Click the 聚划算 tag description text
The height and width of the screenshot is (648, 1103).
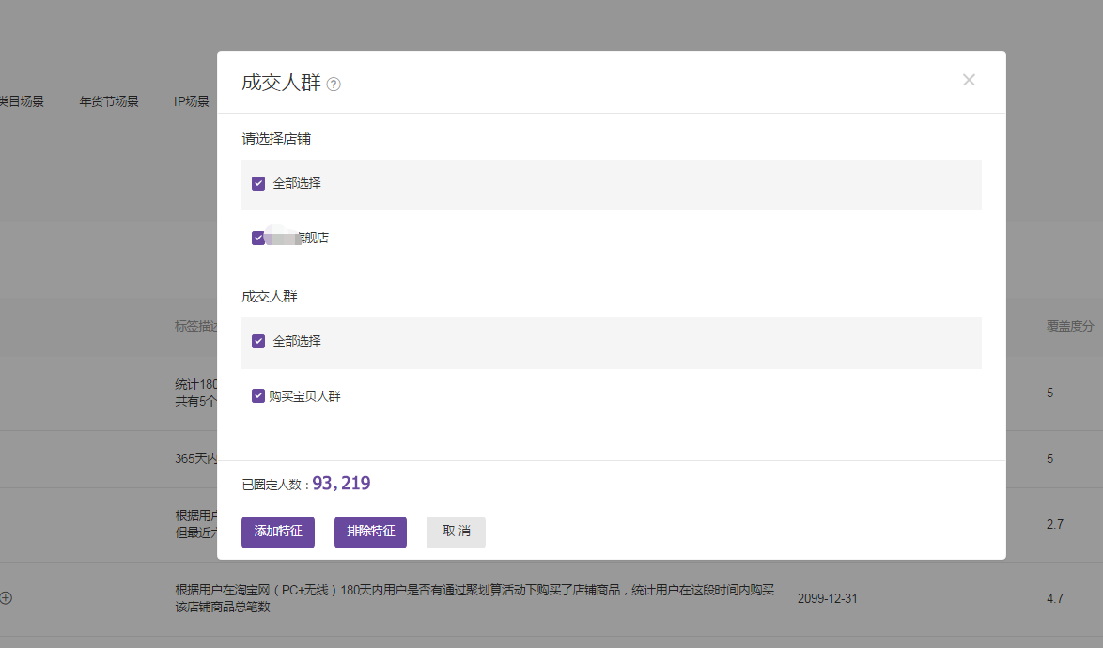click(474, 598)
